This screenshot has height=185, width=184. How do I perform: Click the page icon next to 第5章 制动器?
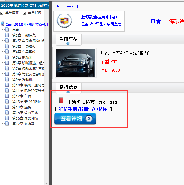point(7,57)
